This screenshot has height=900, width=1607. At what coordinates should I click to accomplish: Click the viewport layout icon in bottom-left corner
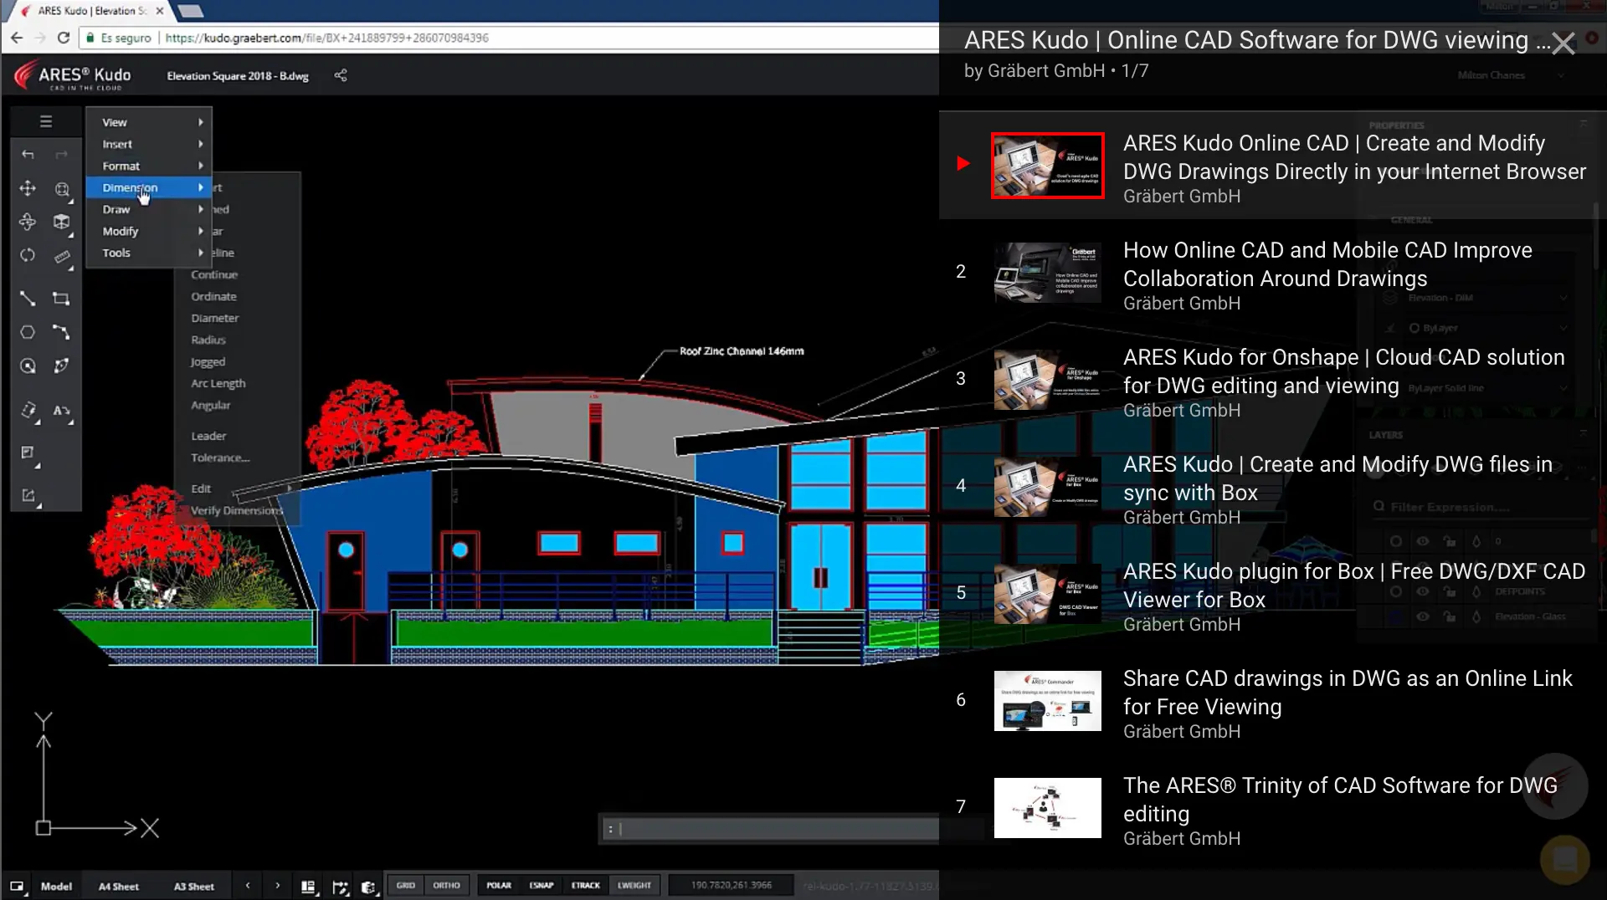click(x=17, y=887)
